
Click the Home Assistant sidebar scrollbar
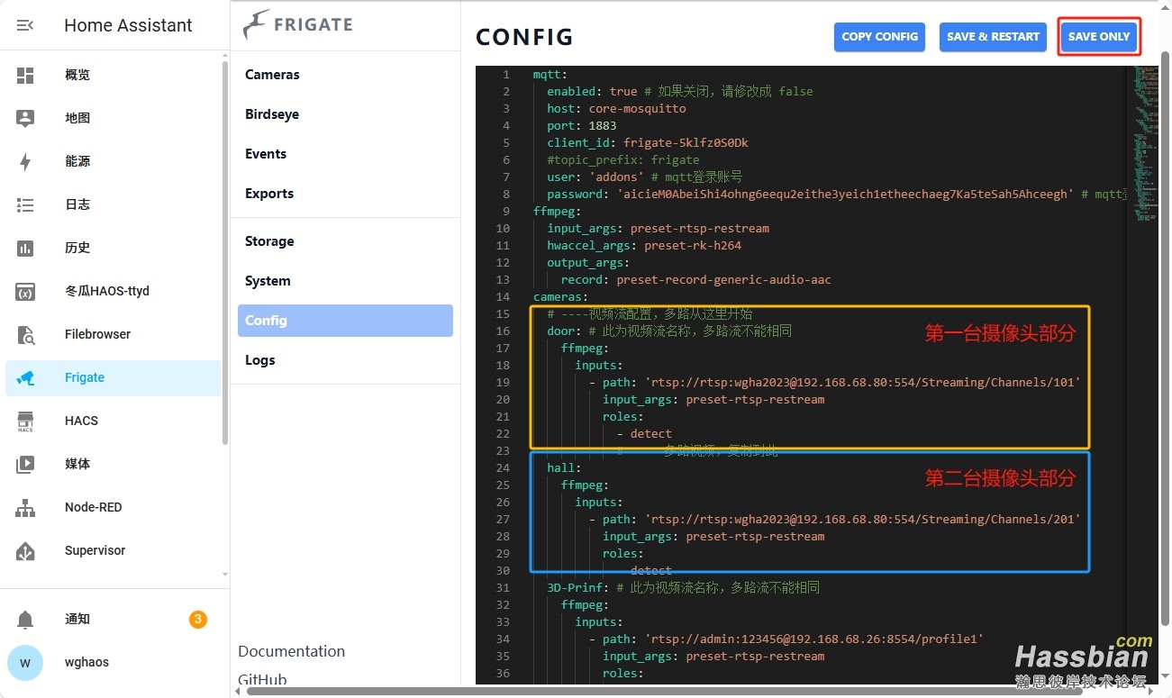pos(225,252)
